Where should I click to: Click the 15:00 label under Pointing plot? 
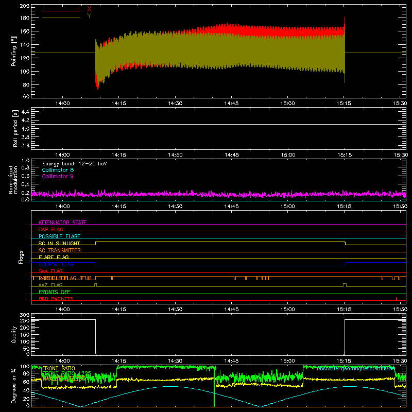tap(288, 104)
